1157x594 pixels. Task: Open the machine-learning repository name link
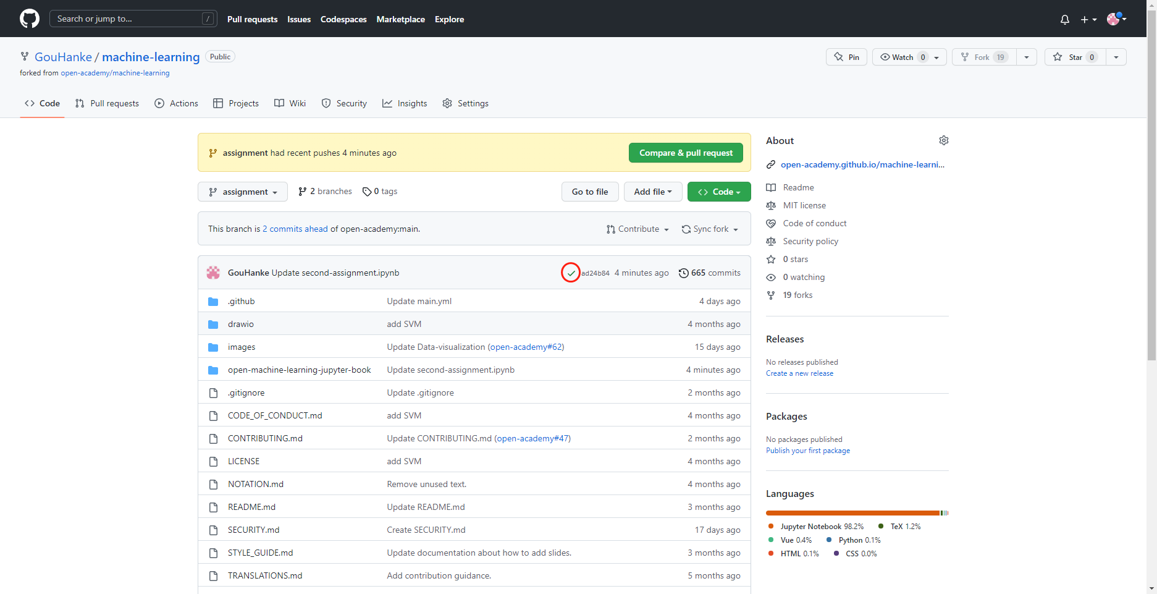pos(151,57)
